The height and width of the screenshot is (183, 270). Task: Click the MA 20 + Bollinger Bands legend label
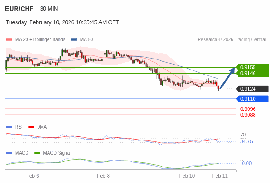click(40, 40)
